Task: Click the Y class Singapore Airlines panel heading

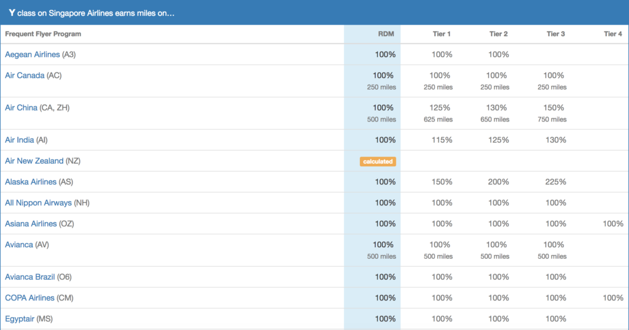Action: [x=92, y=13]
